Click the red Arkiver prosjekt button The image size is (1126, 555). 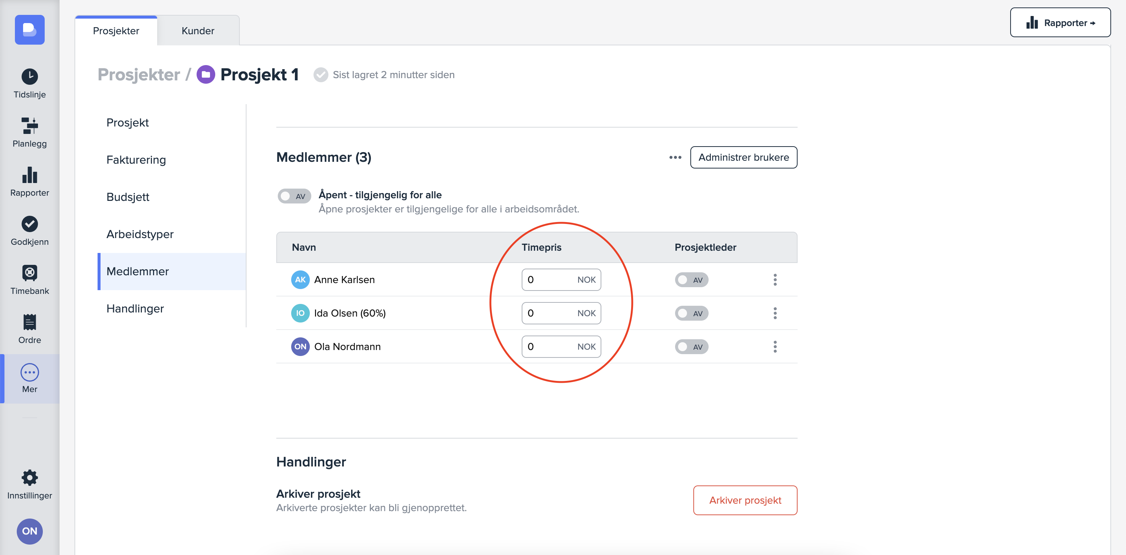tap(744, 500)
